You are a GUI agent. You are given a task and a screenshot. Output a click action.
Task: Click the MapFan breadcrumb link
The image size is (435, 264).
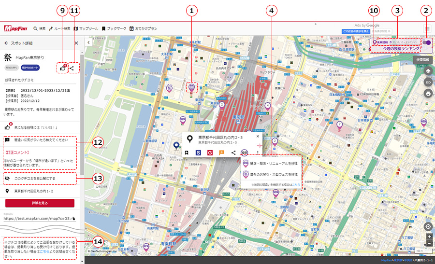pyautogui.click(x=387, y=261)
